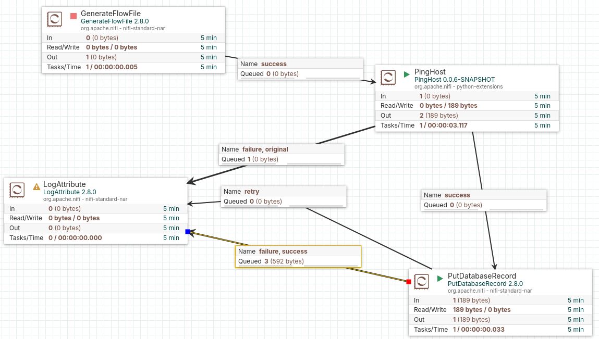Select the success connection between GenerateFlowFile and PingHost

(x=300, y=69)
